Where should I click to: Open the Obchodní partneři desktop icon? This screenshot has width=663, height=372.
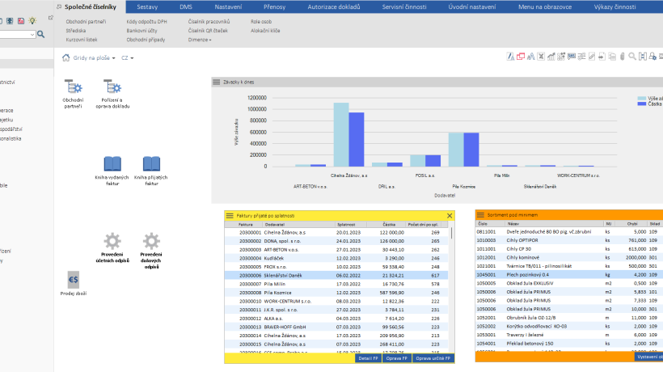(x=73, y=87)
